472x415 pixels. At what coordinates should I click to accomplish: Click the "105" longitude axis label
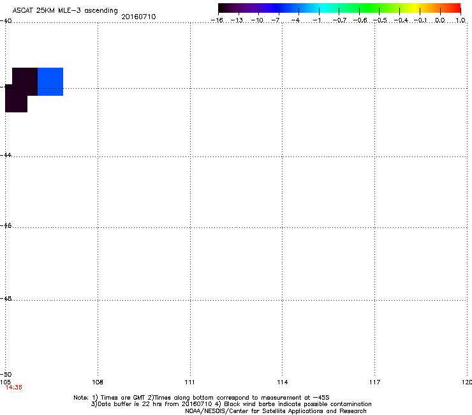coord(5,382)
